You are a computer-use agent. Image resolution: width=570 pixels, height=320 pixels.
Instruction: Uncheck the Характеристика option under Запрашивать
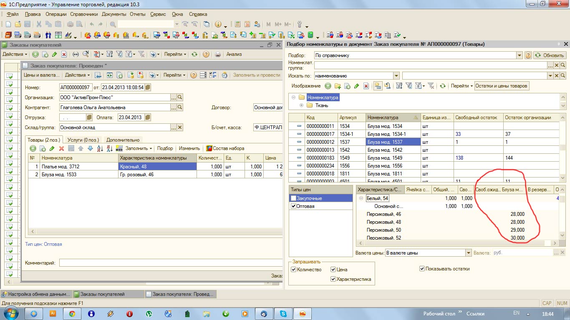point(333,279)
